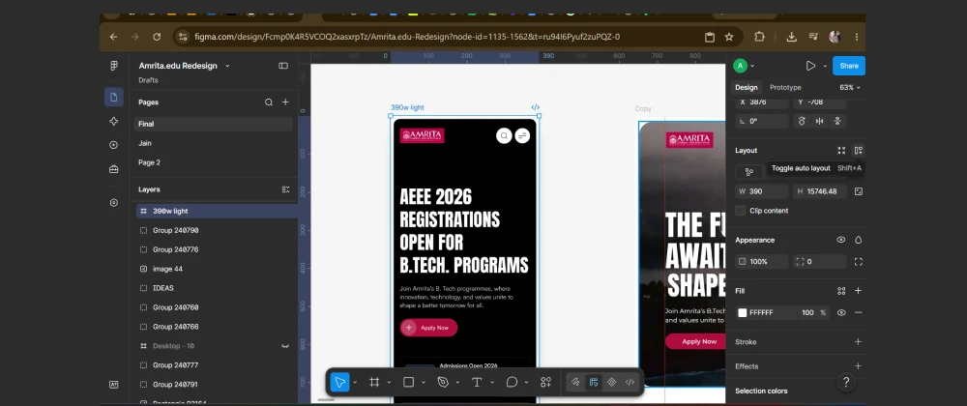This screenshot has width=967, height=406.
Task: Select the Rectangle shape tool
Action: pos(408,382)
